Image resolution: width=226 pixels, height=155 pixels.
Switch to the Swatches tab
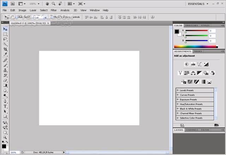(191, 25)
